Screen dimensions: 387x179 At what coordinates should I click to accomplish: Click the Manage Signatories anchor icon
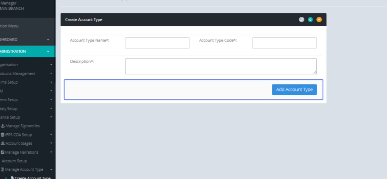(3, 126)
